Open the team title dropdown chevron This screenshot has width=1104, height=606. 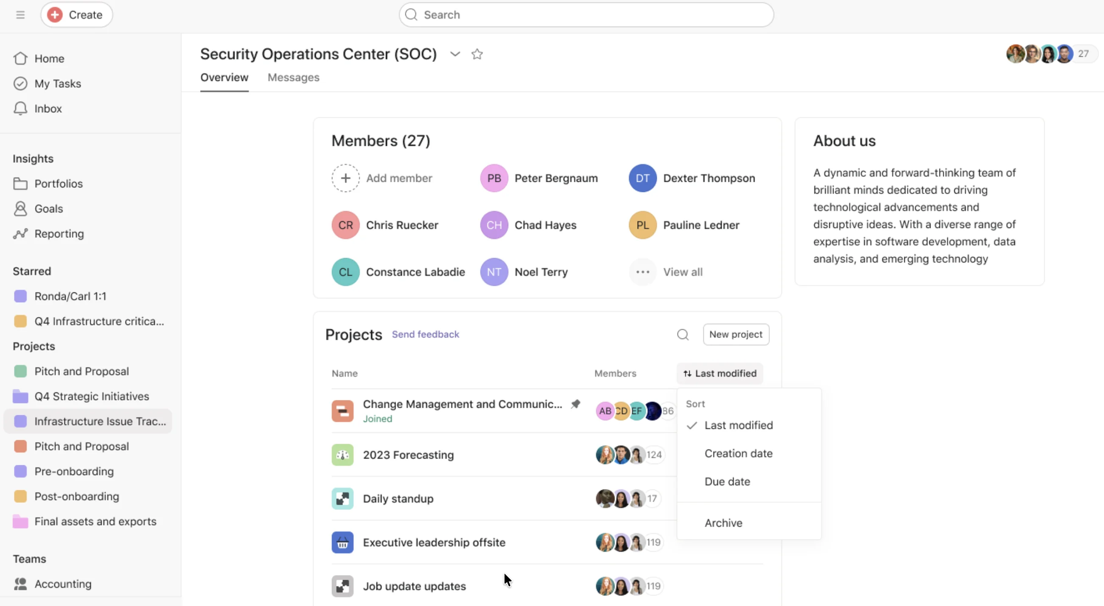pos(455,54)
